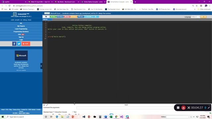
Task: Switch to Week 14 April 20th tab
Action: point(40,2)
